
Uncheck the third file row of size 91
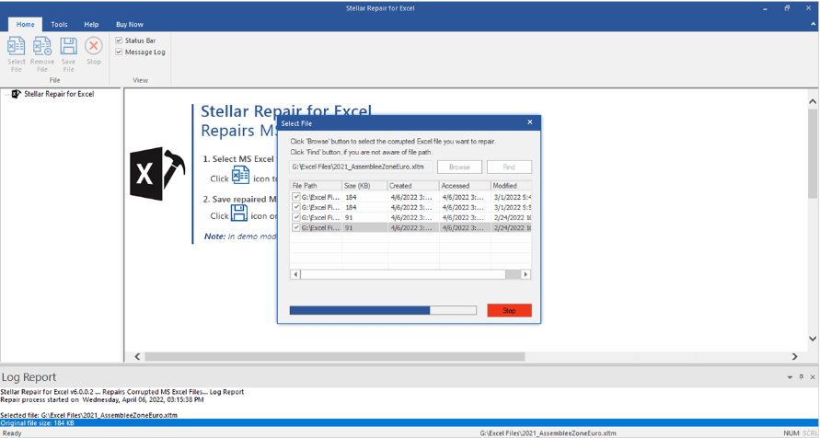click(296, 217)
